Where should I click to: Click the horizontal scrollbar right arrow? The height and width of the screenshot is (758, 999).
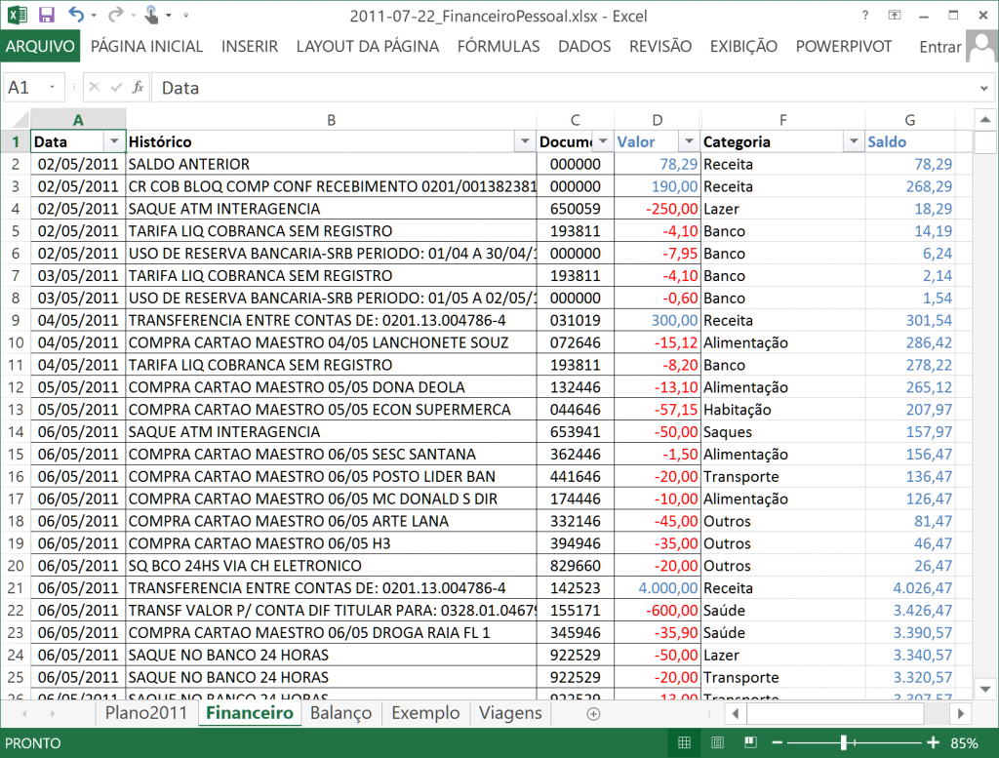pos(960,714)
